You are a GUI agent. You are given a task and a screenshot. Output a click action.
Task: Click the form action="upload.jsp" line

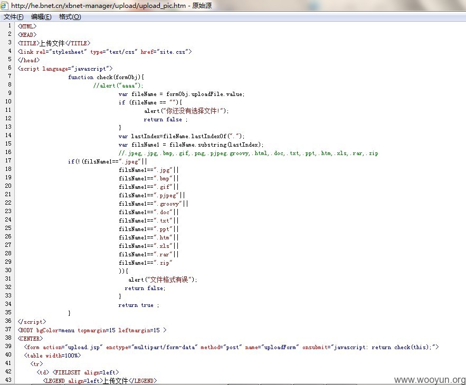(x=232, y=347)
